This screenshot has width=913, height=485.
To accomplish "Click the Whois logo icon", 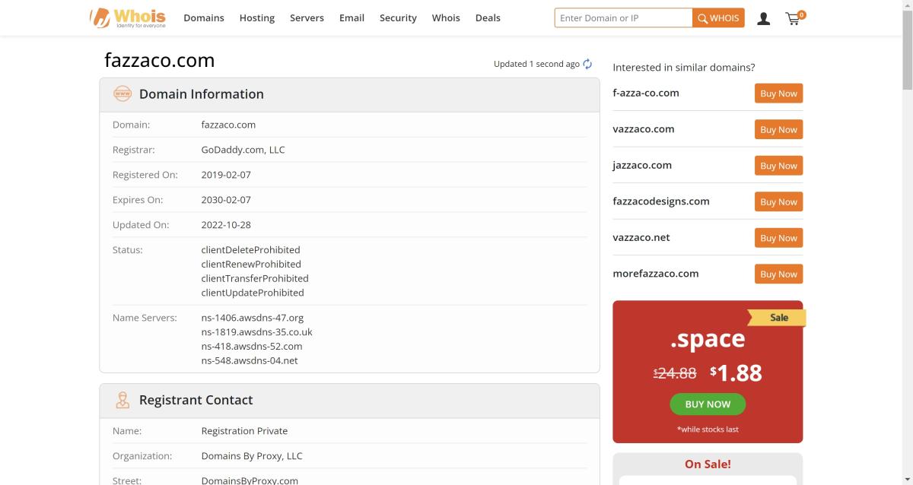I will pyautogui.click(x=100, y=17).
